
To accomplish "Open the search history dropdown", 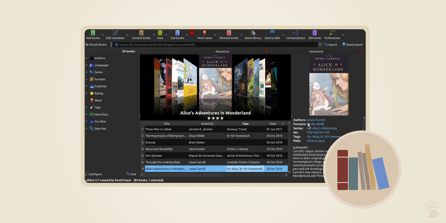I will pos(320,44).
